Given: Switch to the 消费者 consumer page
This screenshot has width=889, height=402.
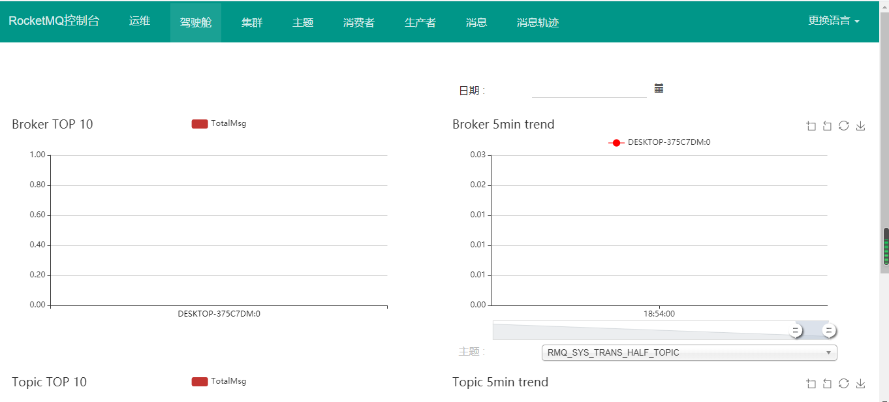Looking at the screenshot, I should (x=358, y=23).
